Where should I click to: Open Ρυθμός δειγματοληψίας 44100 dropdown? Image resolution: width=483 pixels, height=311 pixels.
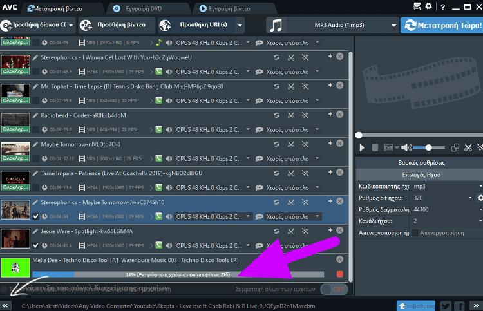tap(447, 209)
